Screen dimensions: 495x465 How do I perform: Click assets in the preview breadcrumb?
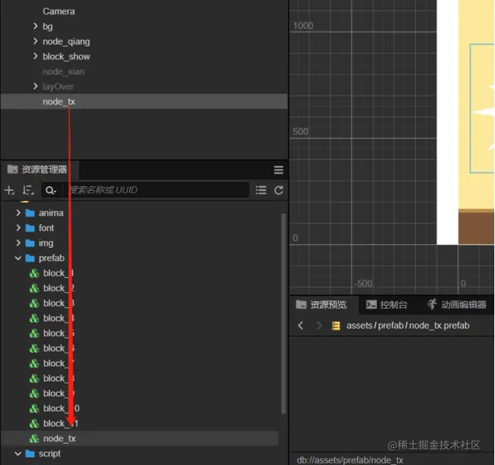[x=359, y=326]
